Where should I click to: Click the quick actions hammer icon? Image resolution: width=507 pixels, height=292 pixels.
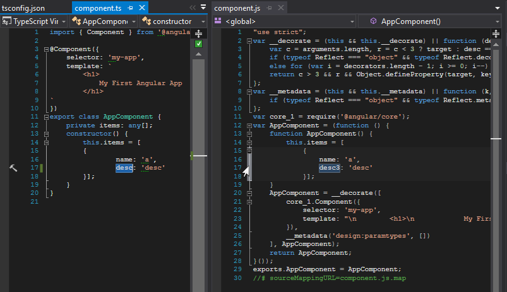[15, 168]
